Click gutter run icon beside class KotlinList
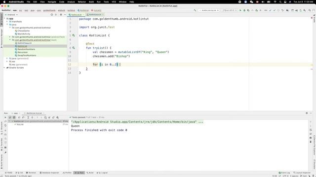 click(x=74, y=35)
